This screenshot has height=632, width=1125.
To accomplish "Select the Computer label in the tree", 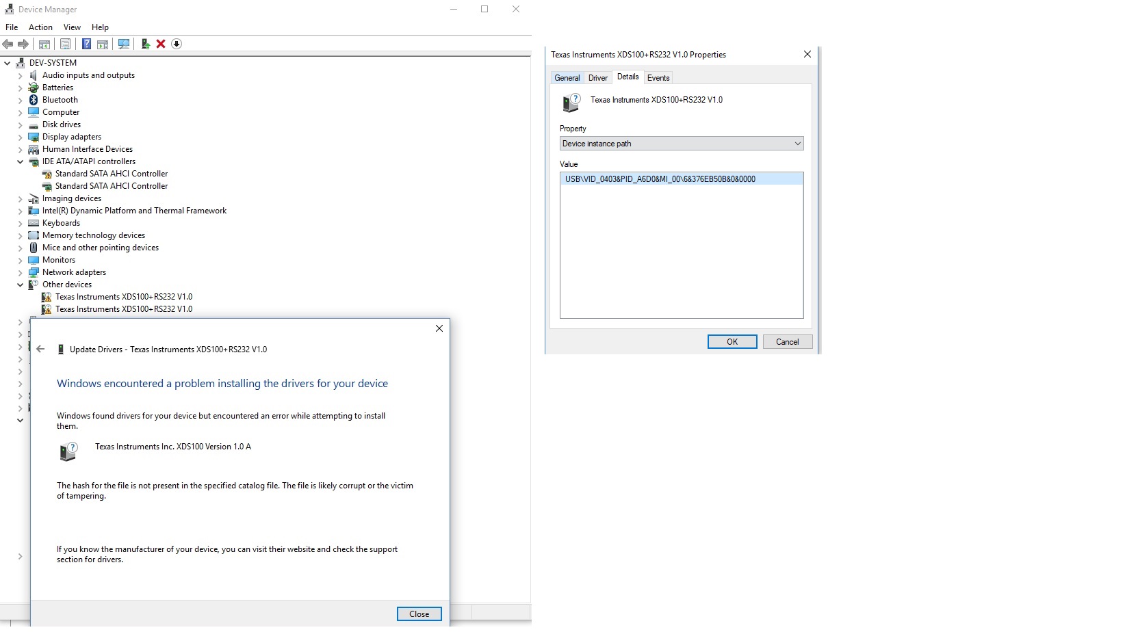I will [61, 112].
